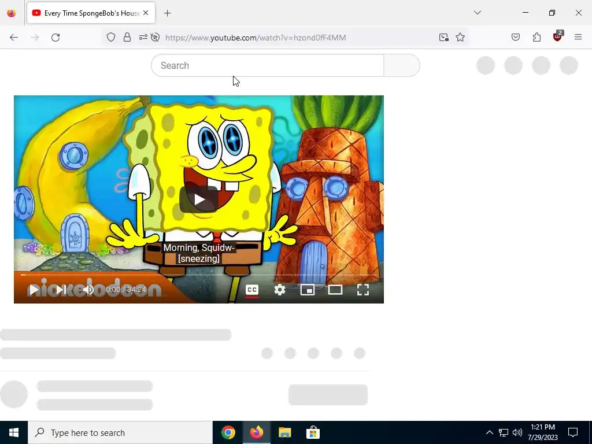Viewport: 592px width, 444px height.
Task: Show hidden system tray icons
Action: click(x=489, y=432)
